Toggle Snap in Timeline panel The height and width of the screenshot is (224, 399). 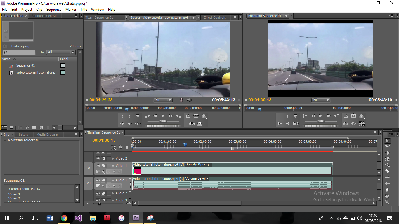click(x=114, y=147)
